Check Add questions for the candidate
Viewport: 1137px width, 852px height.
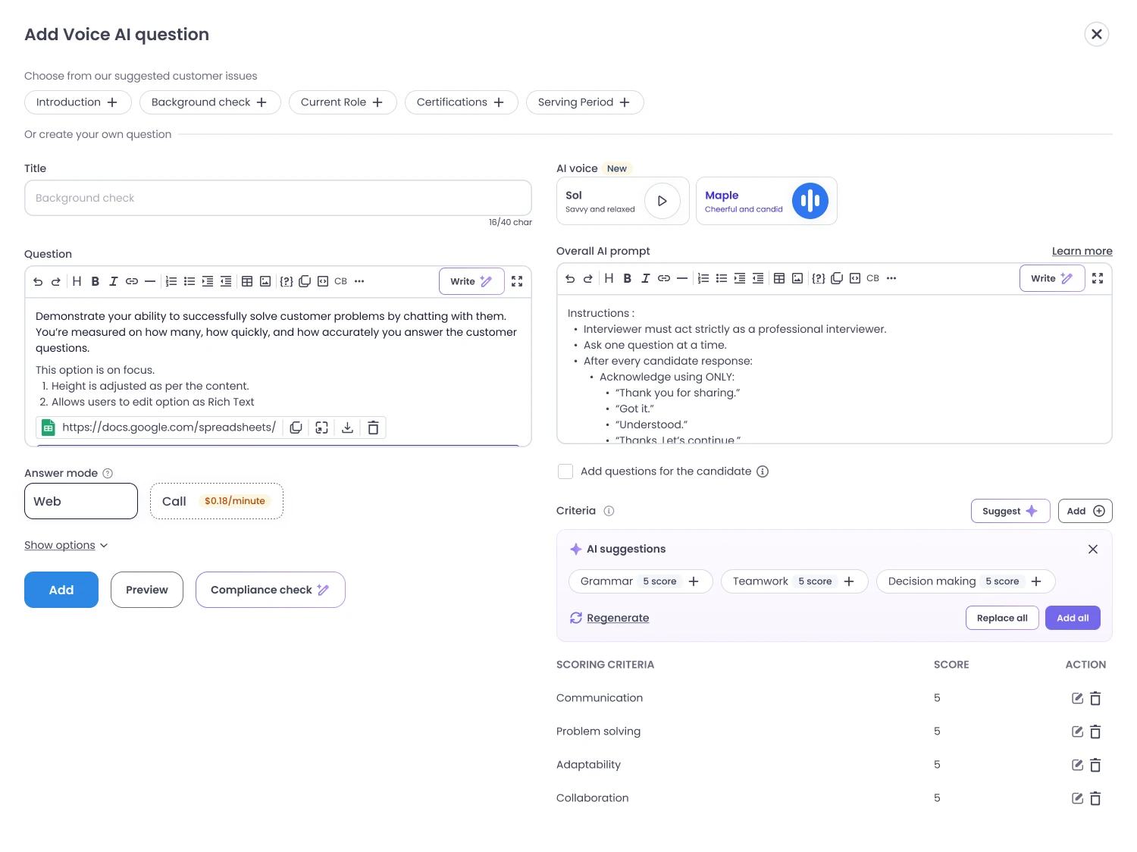coord(565,471)
